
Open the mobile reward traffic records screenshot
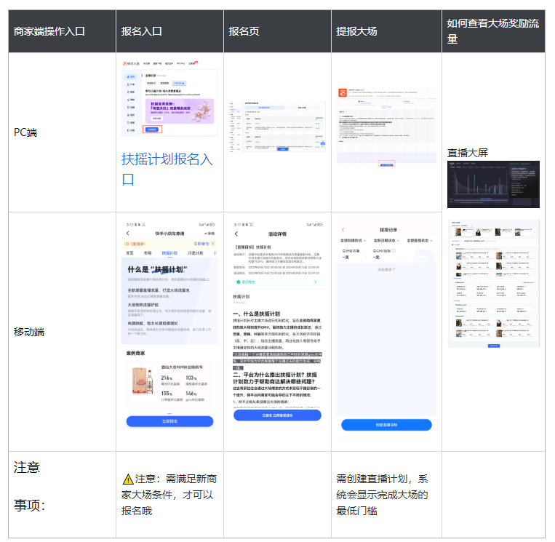point(493,283)
